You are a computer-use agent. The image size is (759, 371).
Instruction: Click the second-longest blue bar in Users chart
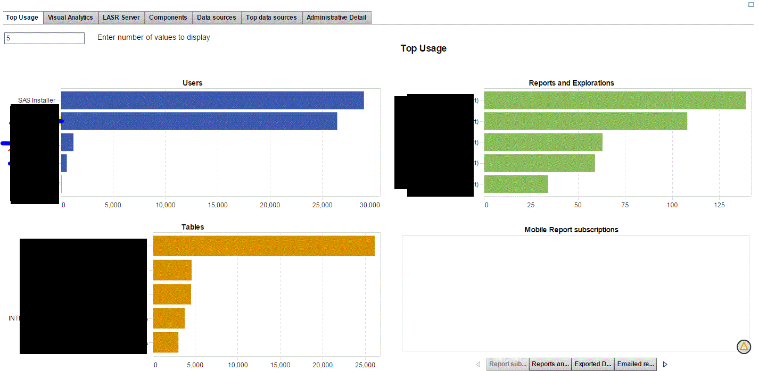(199, 121)
